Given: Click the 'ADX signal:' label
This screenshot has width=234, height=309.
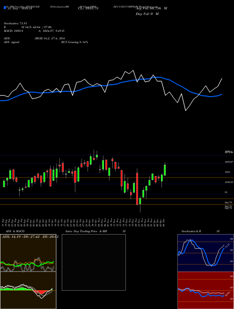Looking at the screenshot, I should pyautogui.click(x=12, y=42).
